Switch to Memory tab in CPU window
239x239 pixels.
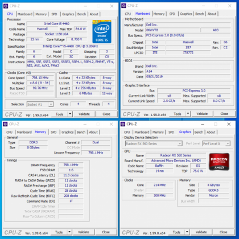[x=41, y=14]
